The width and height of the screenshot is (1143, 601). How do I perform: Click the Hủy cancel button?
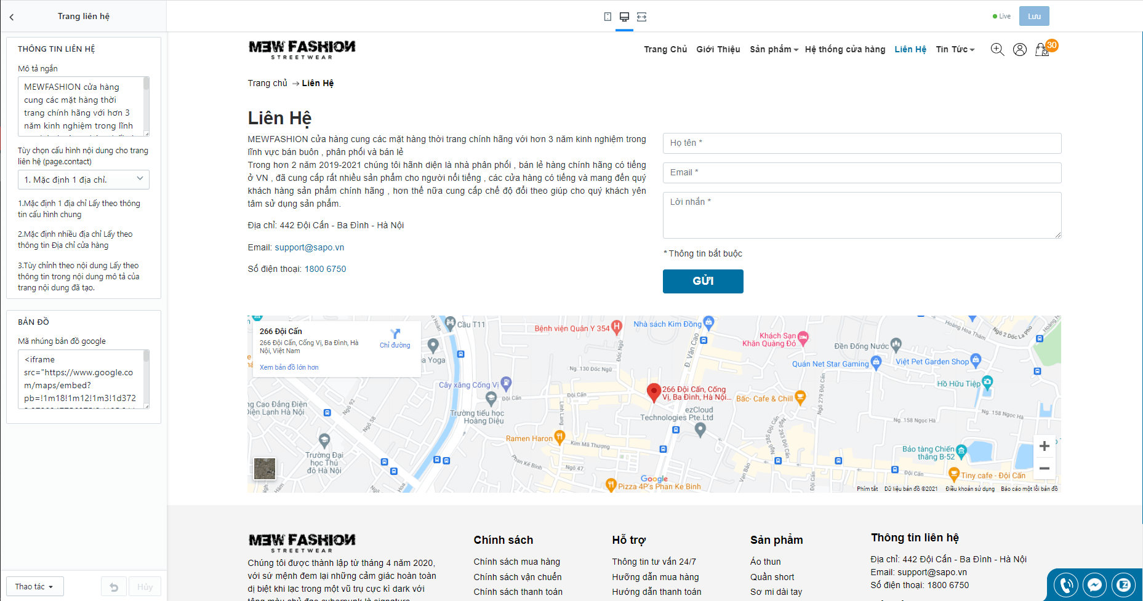pyautogui.click(x=145, y=587)
